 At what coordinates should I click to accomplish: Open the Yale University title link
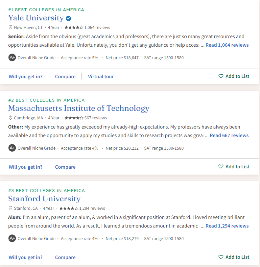click(36, 18)
